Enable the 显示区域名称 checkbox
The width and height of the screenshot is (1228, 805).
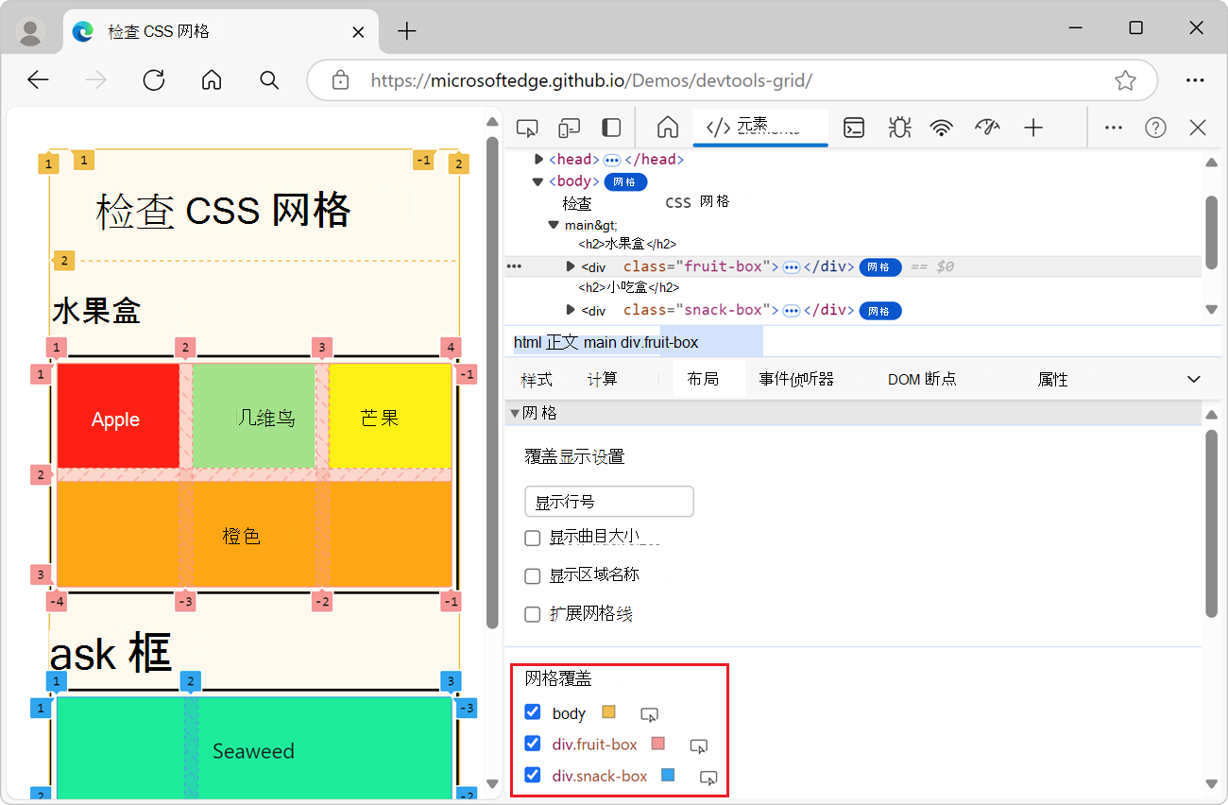(532, 575)
